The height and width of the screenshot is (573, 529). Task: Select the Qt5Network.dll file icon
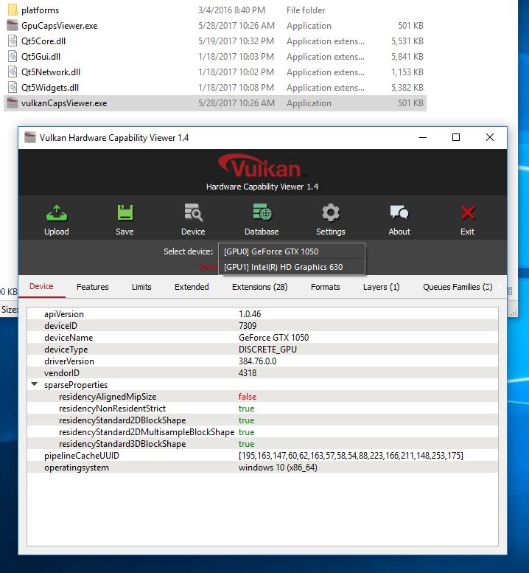click(x=13, y=72)
